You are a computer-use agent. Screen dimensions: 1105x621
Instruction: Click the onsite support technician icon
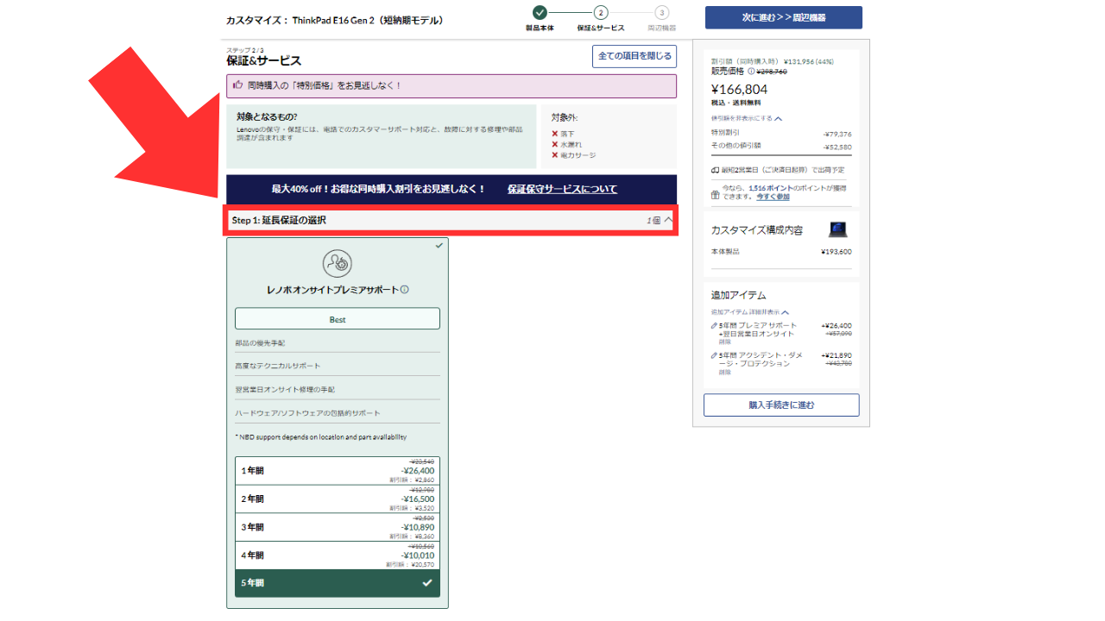click(337, 263)
